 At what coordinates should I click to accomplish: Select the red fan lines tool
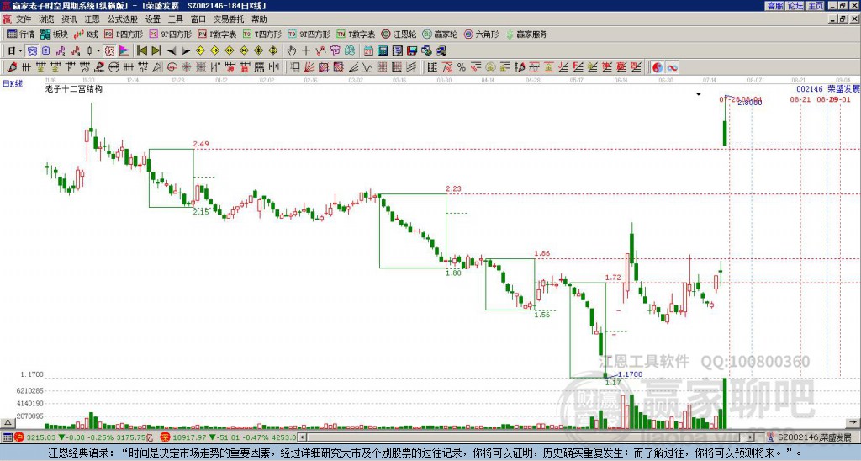coord(309,67)
